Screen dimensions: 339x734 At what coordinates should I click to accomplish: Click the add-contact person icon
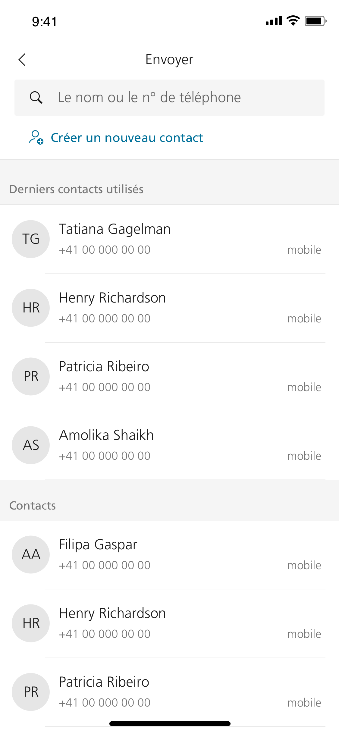[36, 137]
